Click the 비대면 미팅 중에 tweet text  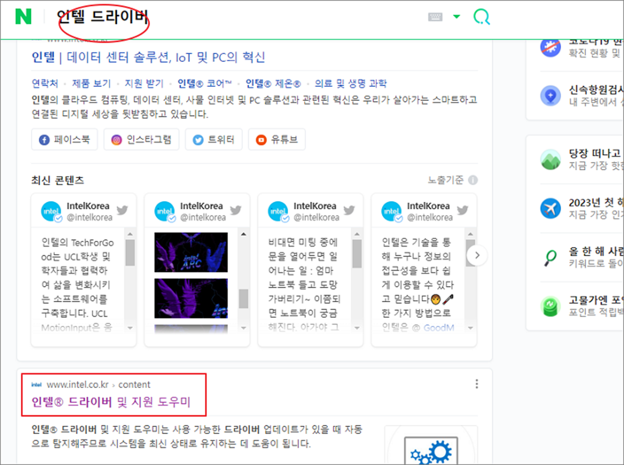tap(305, 285)
